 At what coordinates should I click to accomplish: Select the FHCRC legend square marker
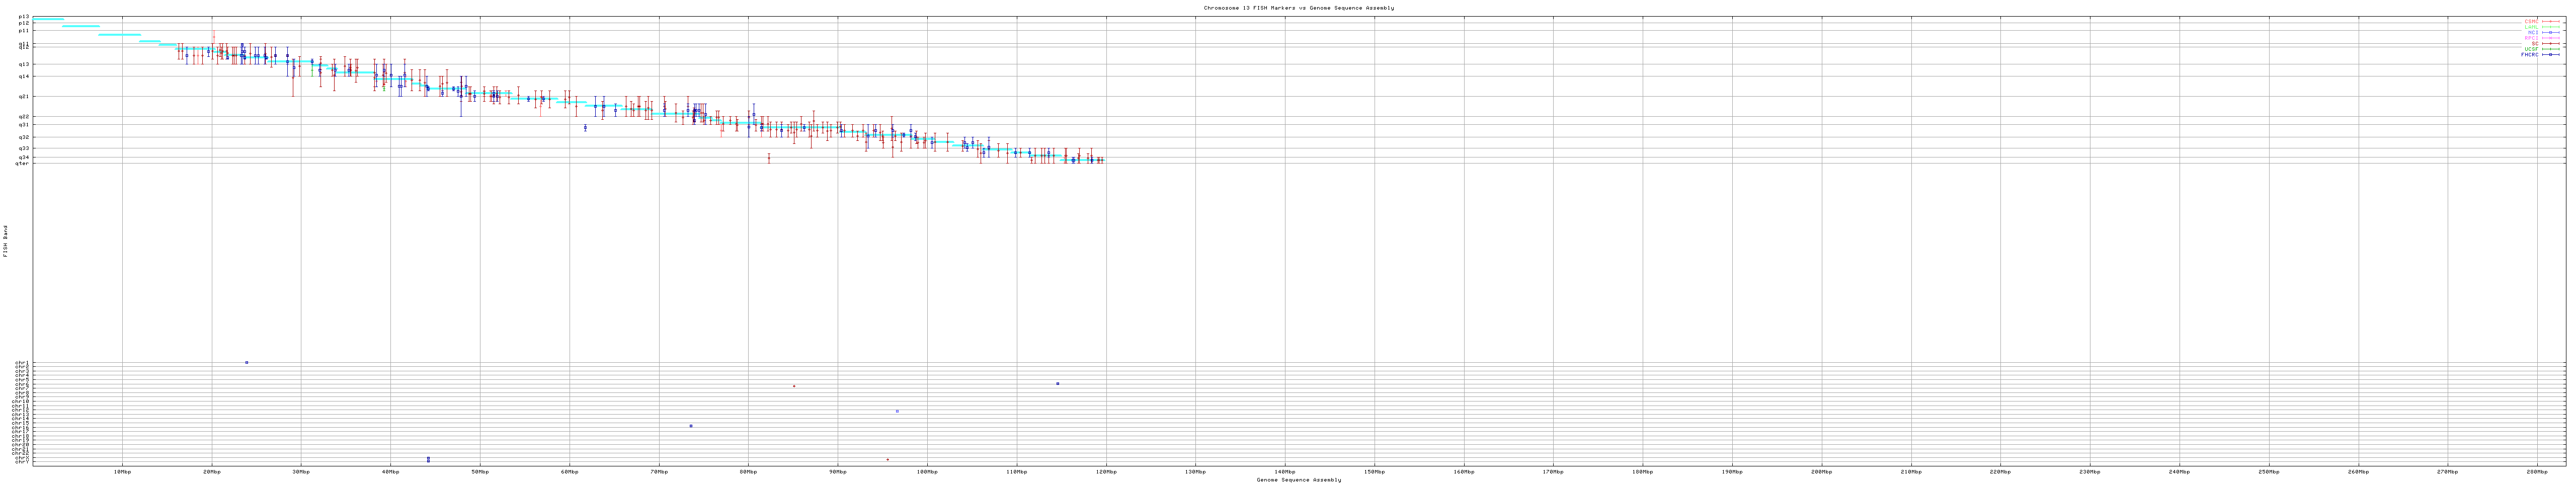pyautogui.click(x=2550, y=55)
